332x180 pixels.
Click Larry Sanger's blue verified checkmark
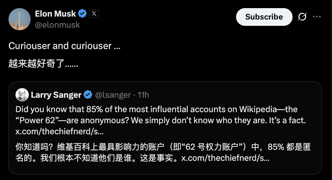click(x=88, y=95)
